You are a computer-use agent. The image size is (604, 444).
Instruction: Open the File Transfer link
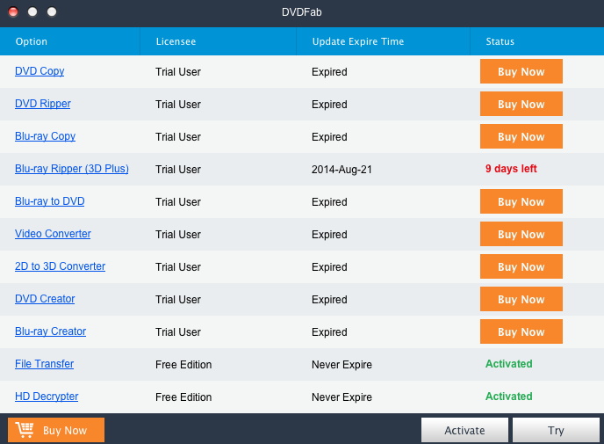44,364
